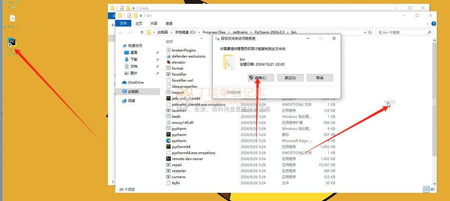The width and height of the screenshot is (450, 201).
Task: Select the launcher application icon
Action: (x=169, y=110)
